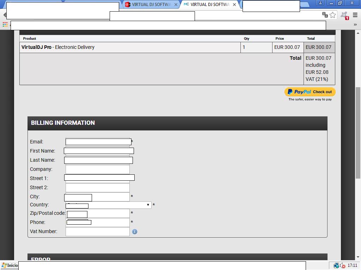Click the Zip/Postal code input field
361x270 pixels.
tap(98, 213)
